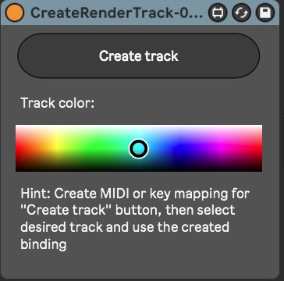Pick red at the spectrum's right edge

[x=261, y=148]
